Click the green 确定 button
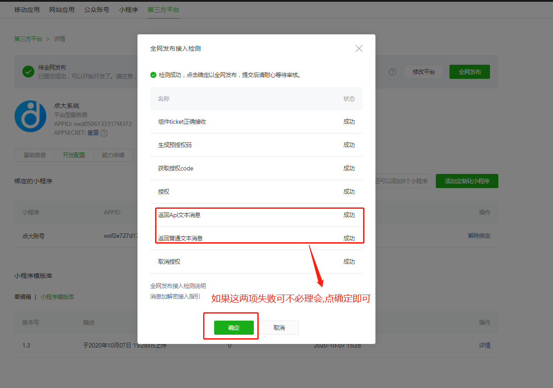This screenshot has width=553, height=388. 234,328
